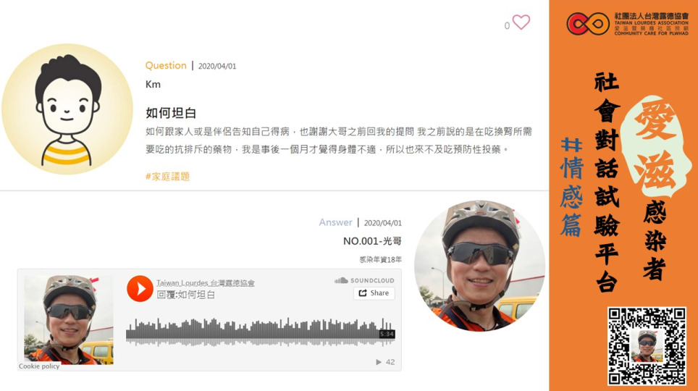Viewport: 698px width, 391px height.
Task: Click the SoundCloud track artwork thumbnail
Action: tap(69, 320)
